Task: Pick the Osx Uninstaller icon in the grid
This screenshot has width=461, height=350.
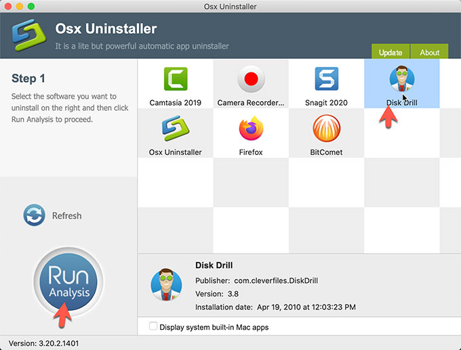Action: [176, 129]
